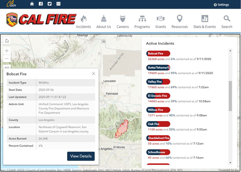Select the Willow Fire incident badge
This screenshot has height=172, width=241.
pyautogui.click(x=158, y=110)
